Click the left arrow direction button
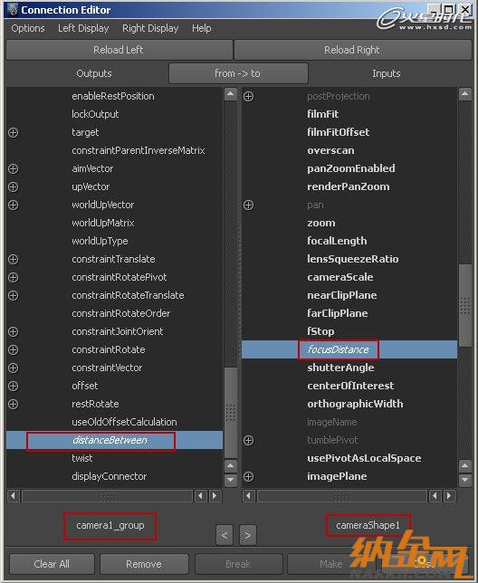This screenshot has height=583, width=478. click(x=225, y=535)
